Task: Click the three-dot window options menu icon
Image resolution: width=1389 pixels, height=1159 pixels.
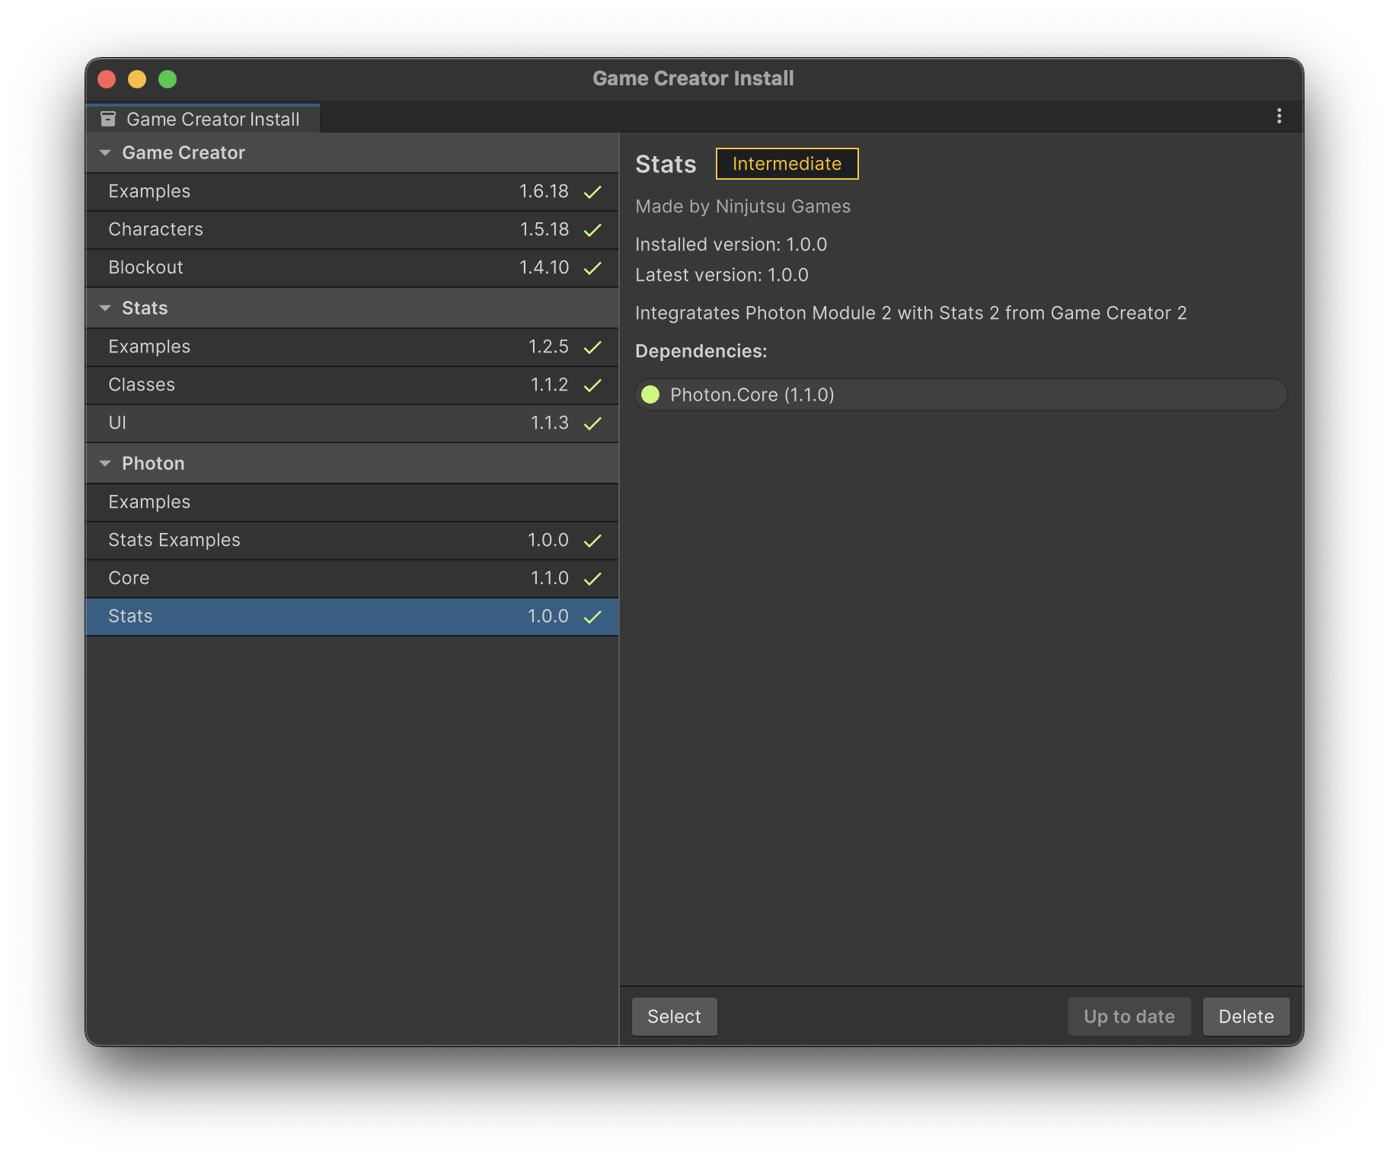Action: click(1279, 116)
